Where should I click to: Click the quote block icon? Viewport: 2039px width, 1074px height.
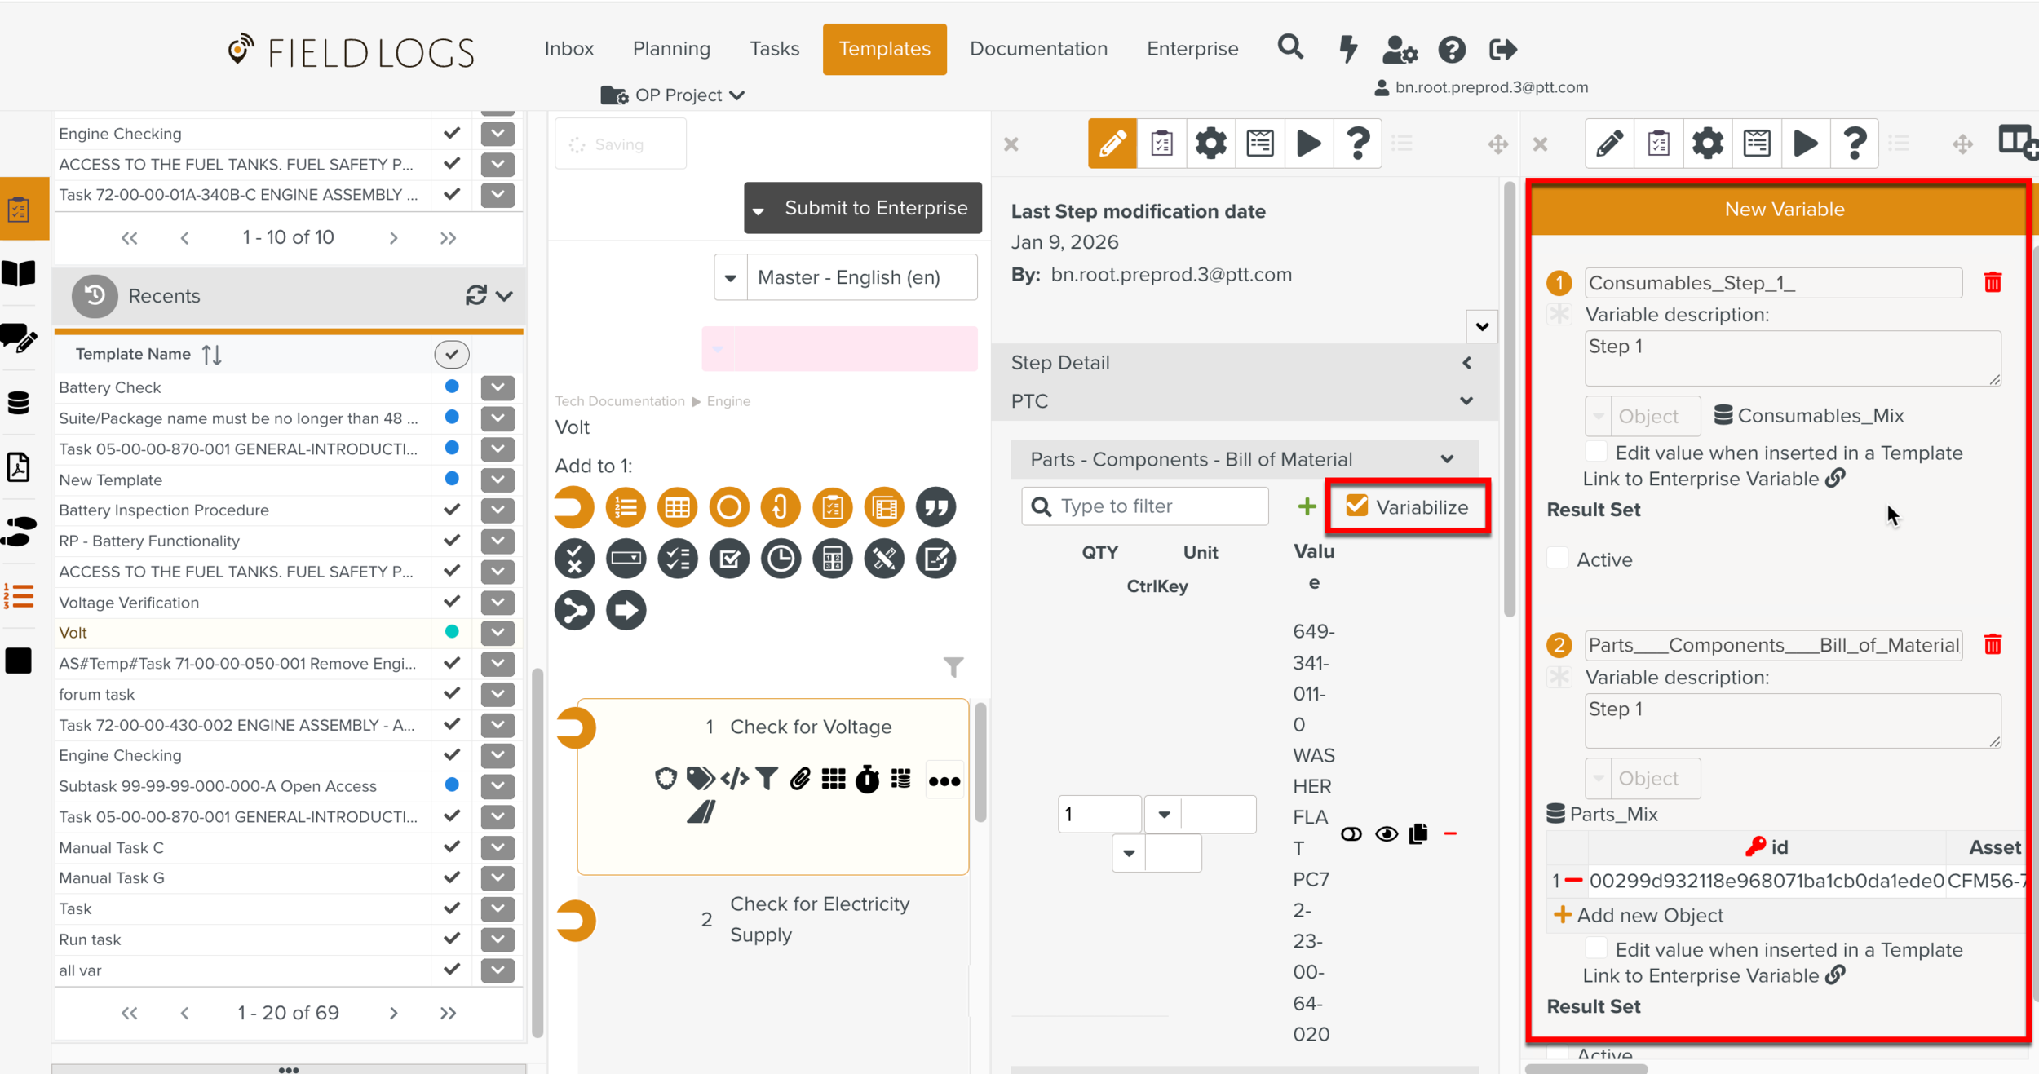tap(935, 507)
